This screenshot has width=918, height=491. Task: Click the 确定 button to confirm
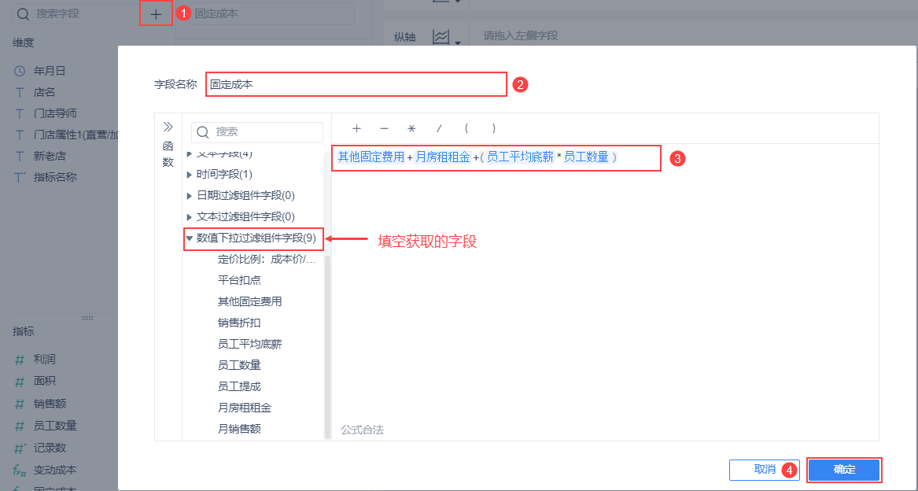tap(844, 470)
